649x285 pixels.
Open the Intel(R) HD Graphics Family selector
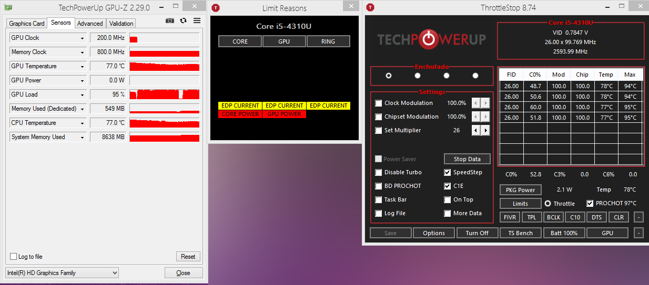pyautogui.click(x=62, y=273)
